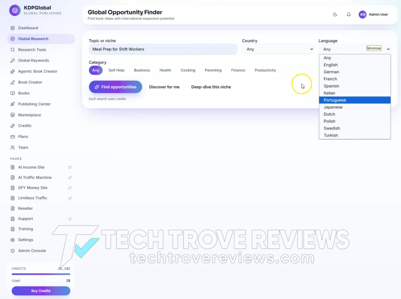Click the Discover for me button
The height and width of the screenshot is (299, 401).
click(x=164, y=87)
